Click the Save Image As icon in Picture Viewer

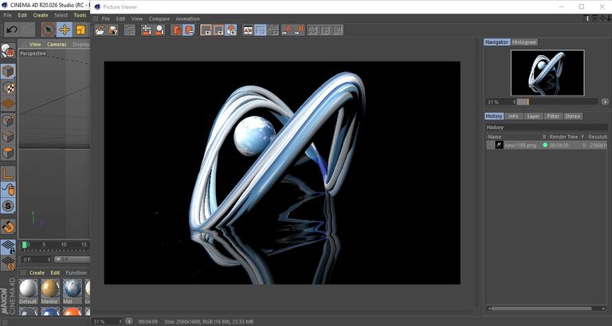[113, 30]
